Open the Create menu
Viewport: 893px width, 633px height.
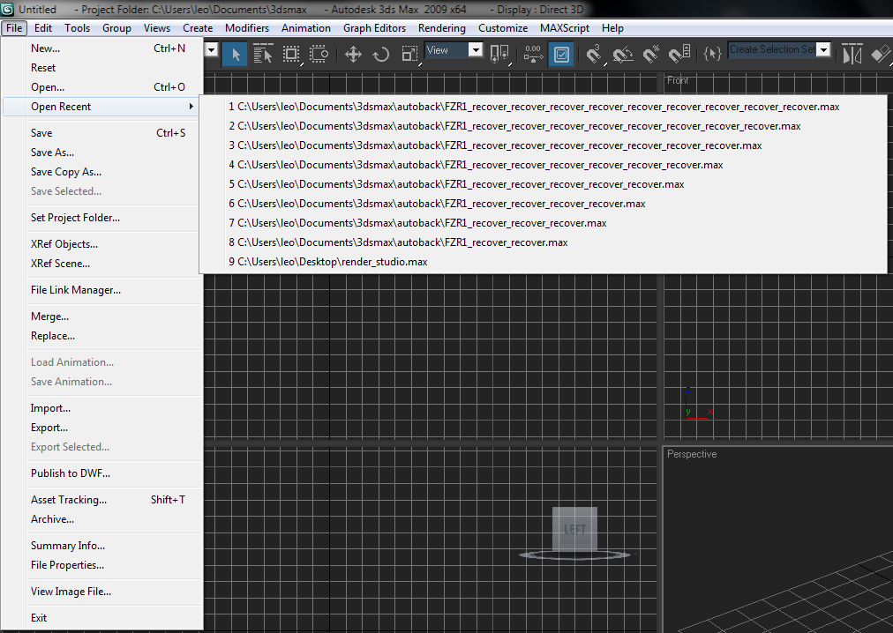point(198,28)
